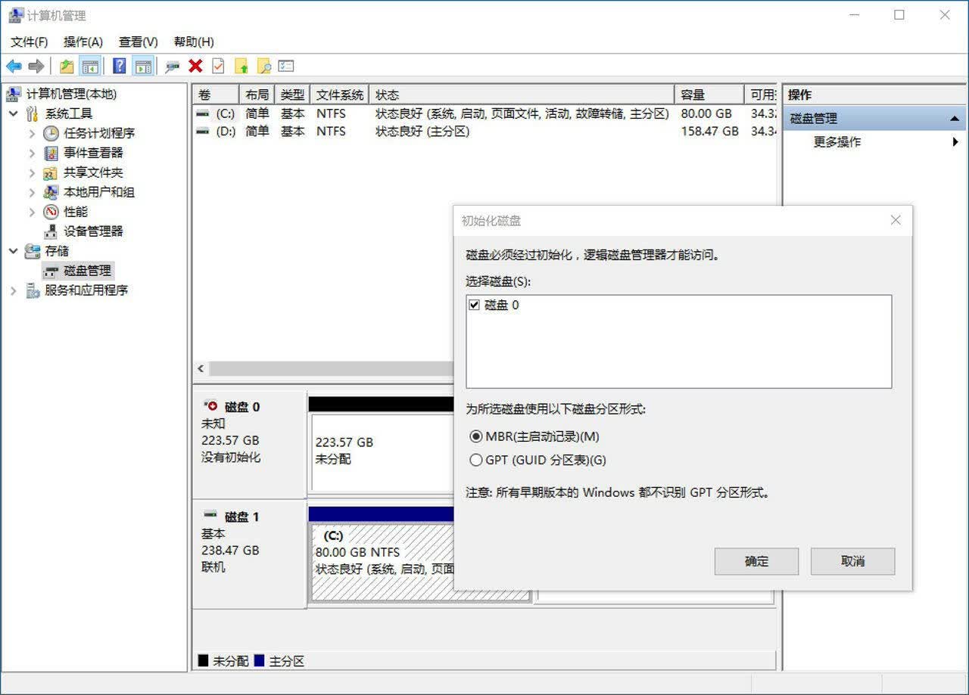This screenshot has width=969, height=695.
Task: Click the 磁盘 0 unknown disk icon
Action: click(210, 406)
